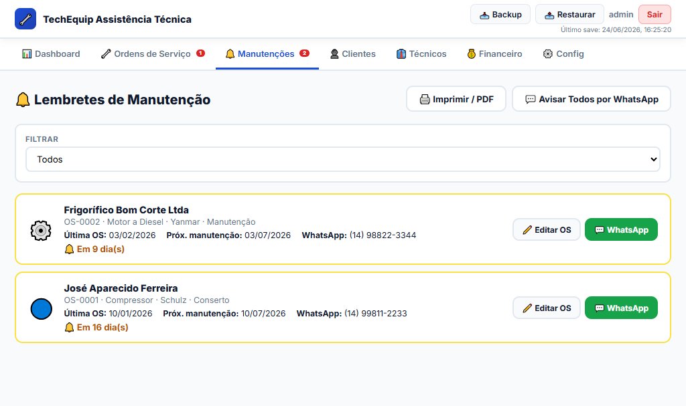
Task: Click next maintenance date 10/07/2026
Action: pyautogui.click(x=263, y=313)
